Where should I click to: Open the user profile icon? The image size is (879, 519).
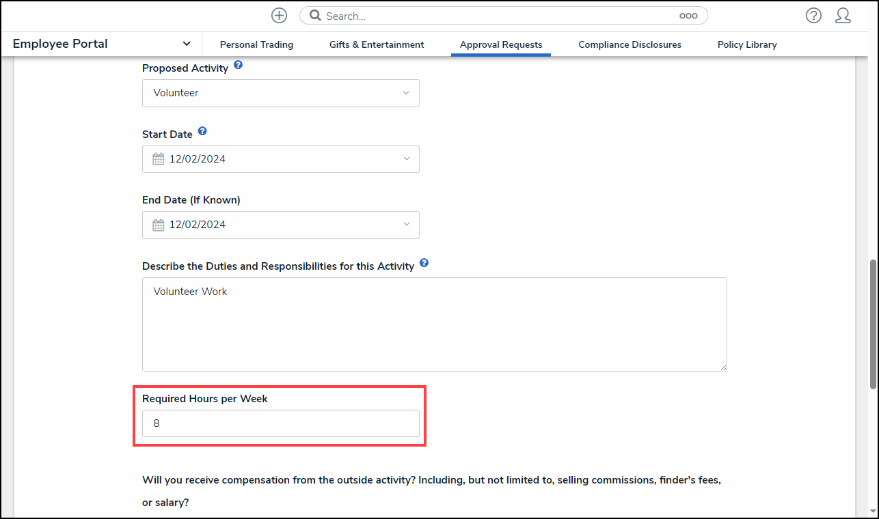coord(843,16)
